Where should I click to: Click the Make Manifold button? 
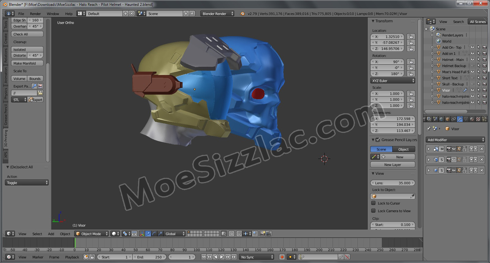27,63
